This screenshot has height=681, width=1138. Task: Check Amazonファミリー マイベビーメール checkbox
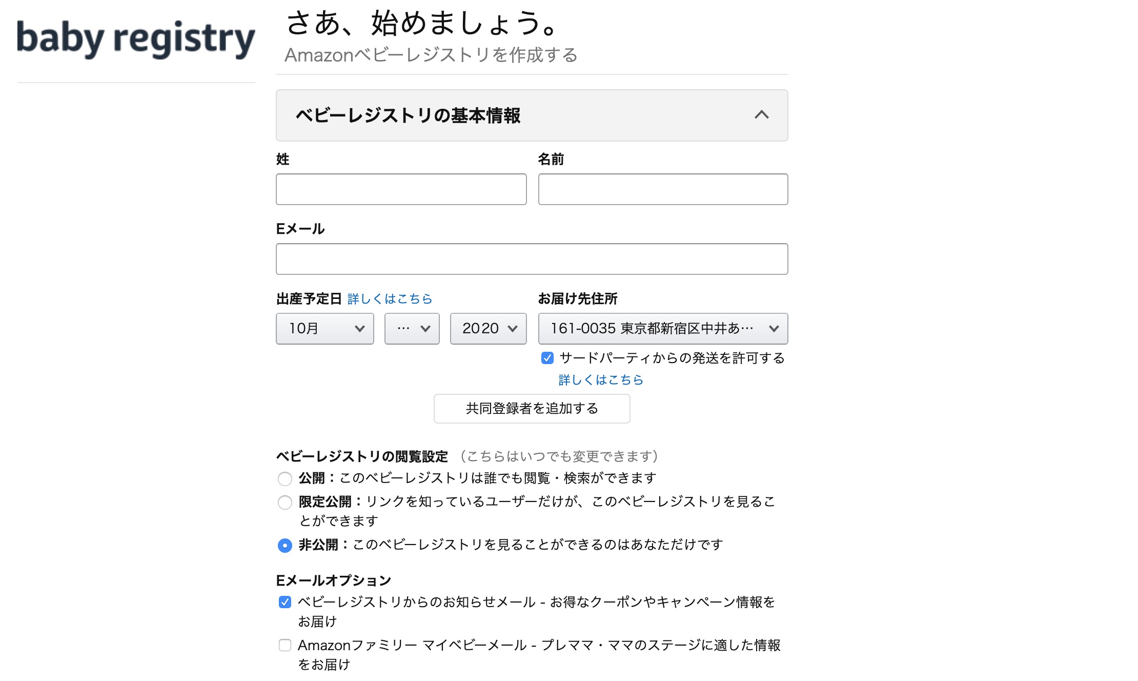(285, 645)
